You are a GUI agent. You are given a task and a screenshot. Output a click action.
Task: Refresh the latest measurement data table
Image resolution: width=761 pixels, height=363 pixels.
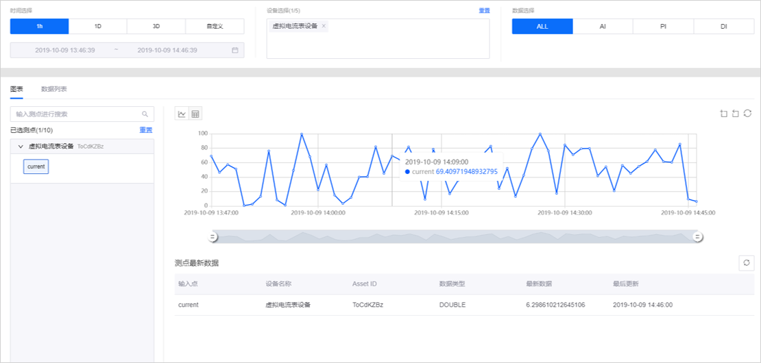click(x=746, y=263)
